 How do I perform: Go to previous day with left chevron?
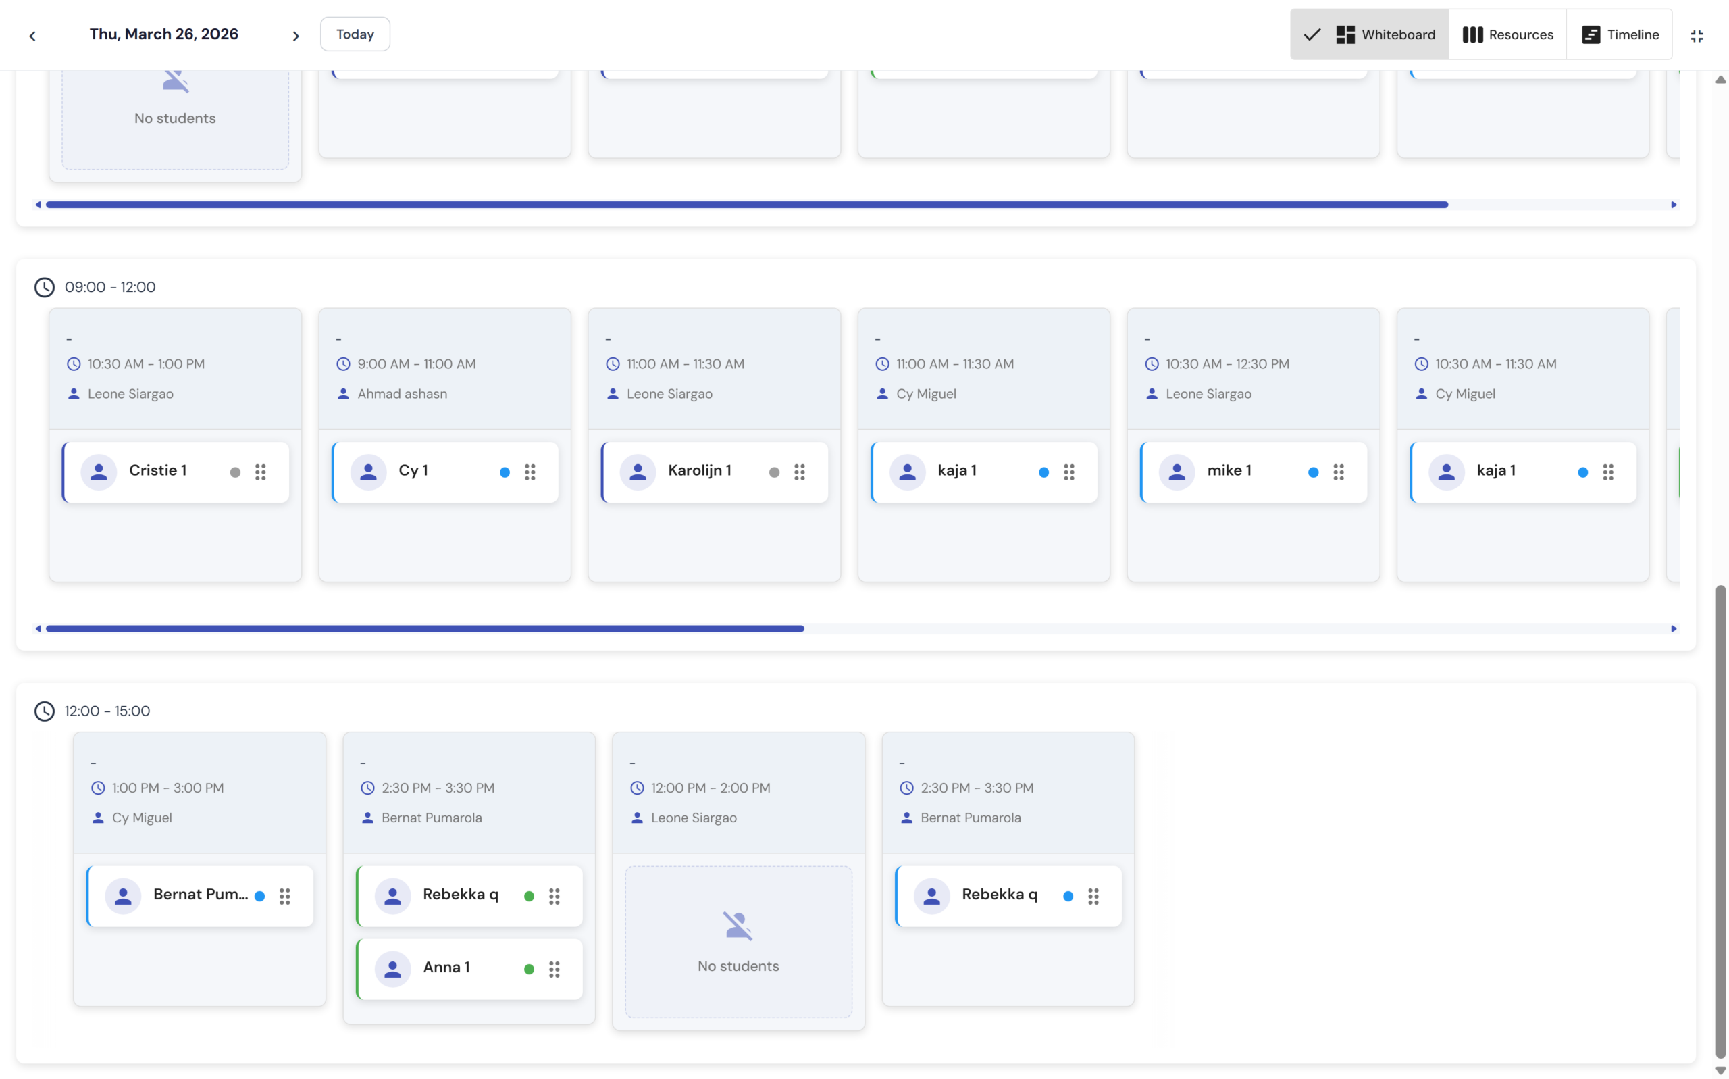click(x=32, y=36)
